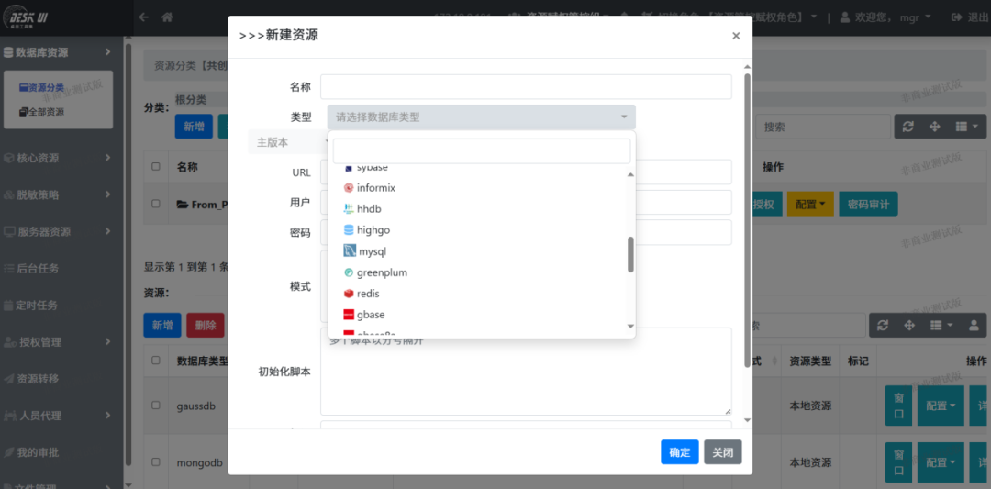Screen dimensions: 991x489
Task: Click the 退出 logout icon
Action: (956, 17)
